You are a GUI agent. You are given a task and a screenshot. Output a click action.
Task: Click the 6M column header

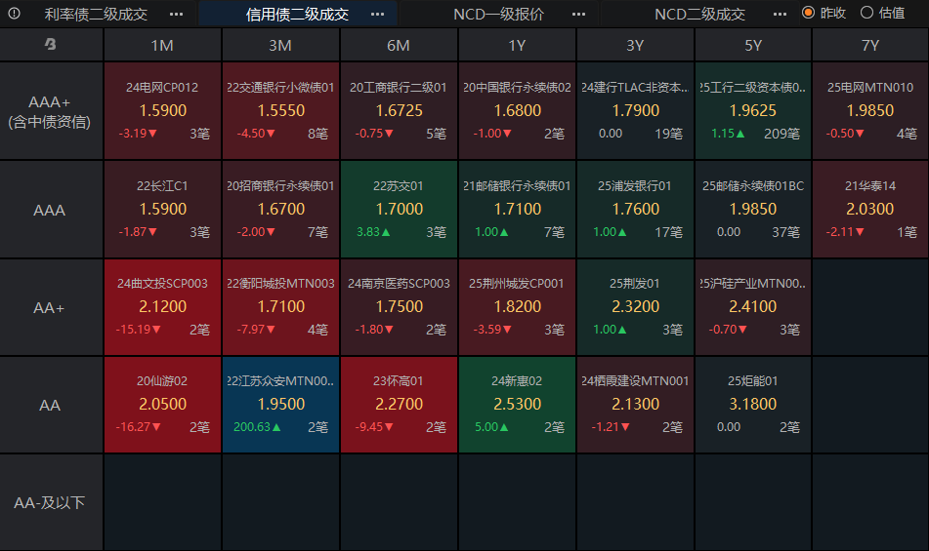coord(399,46)
